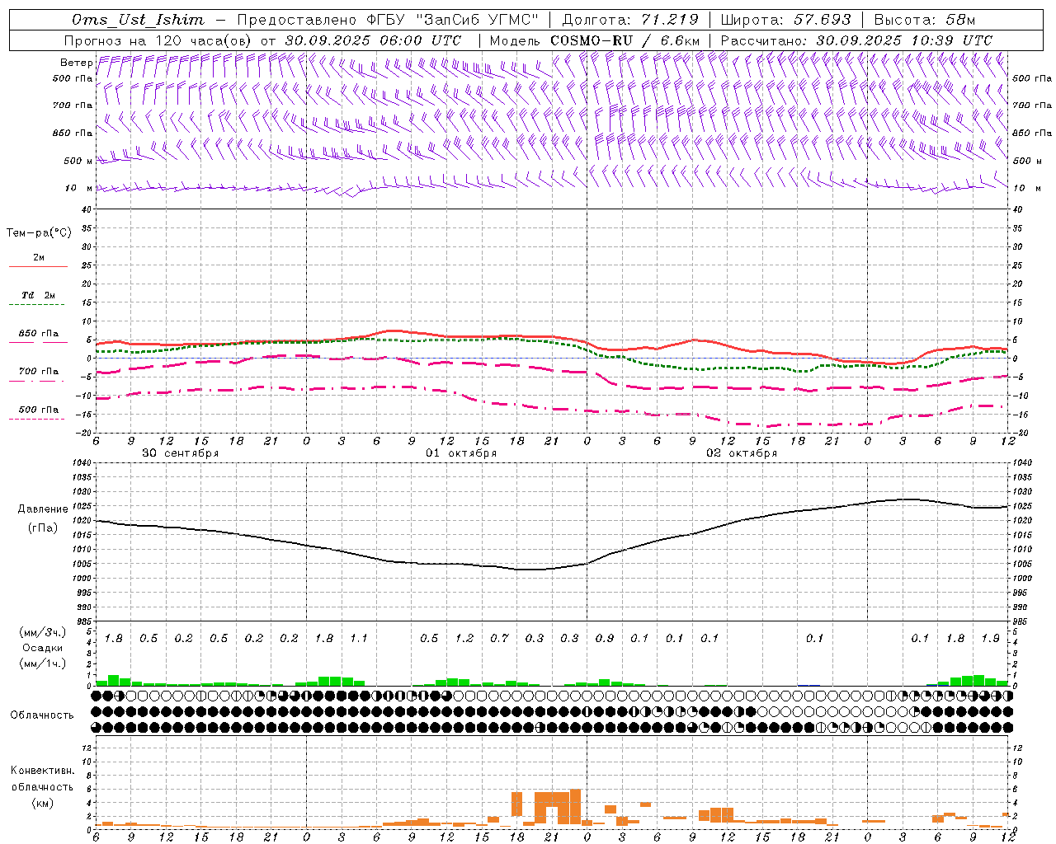Click the station title Oms_Ust_Ishim
1056x844 pixels.
tap(138, 20)
